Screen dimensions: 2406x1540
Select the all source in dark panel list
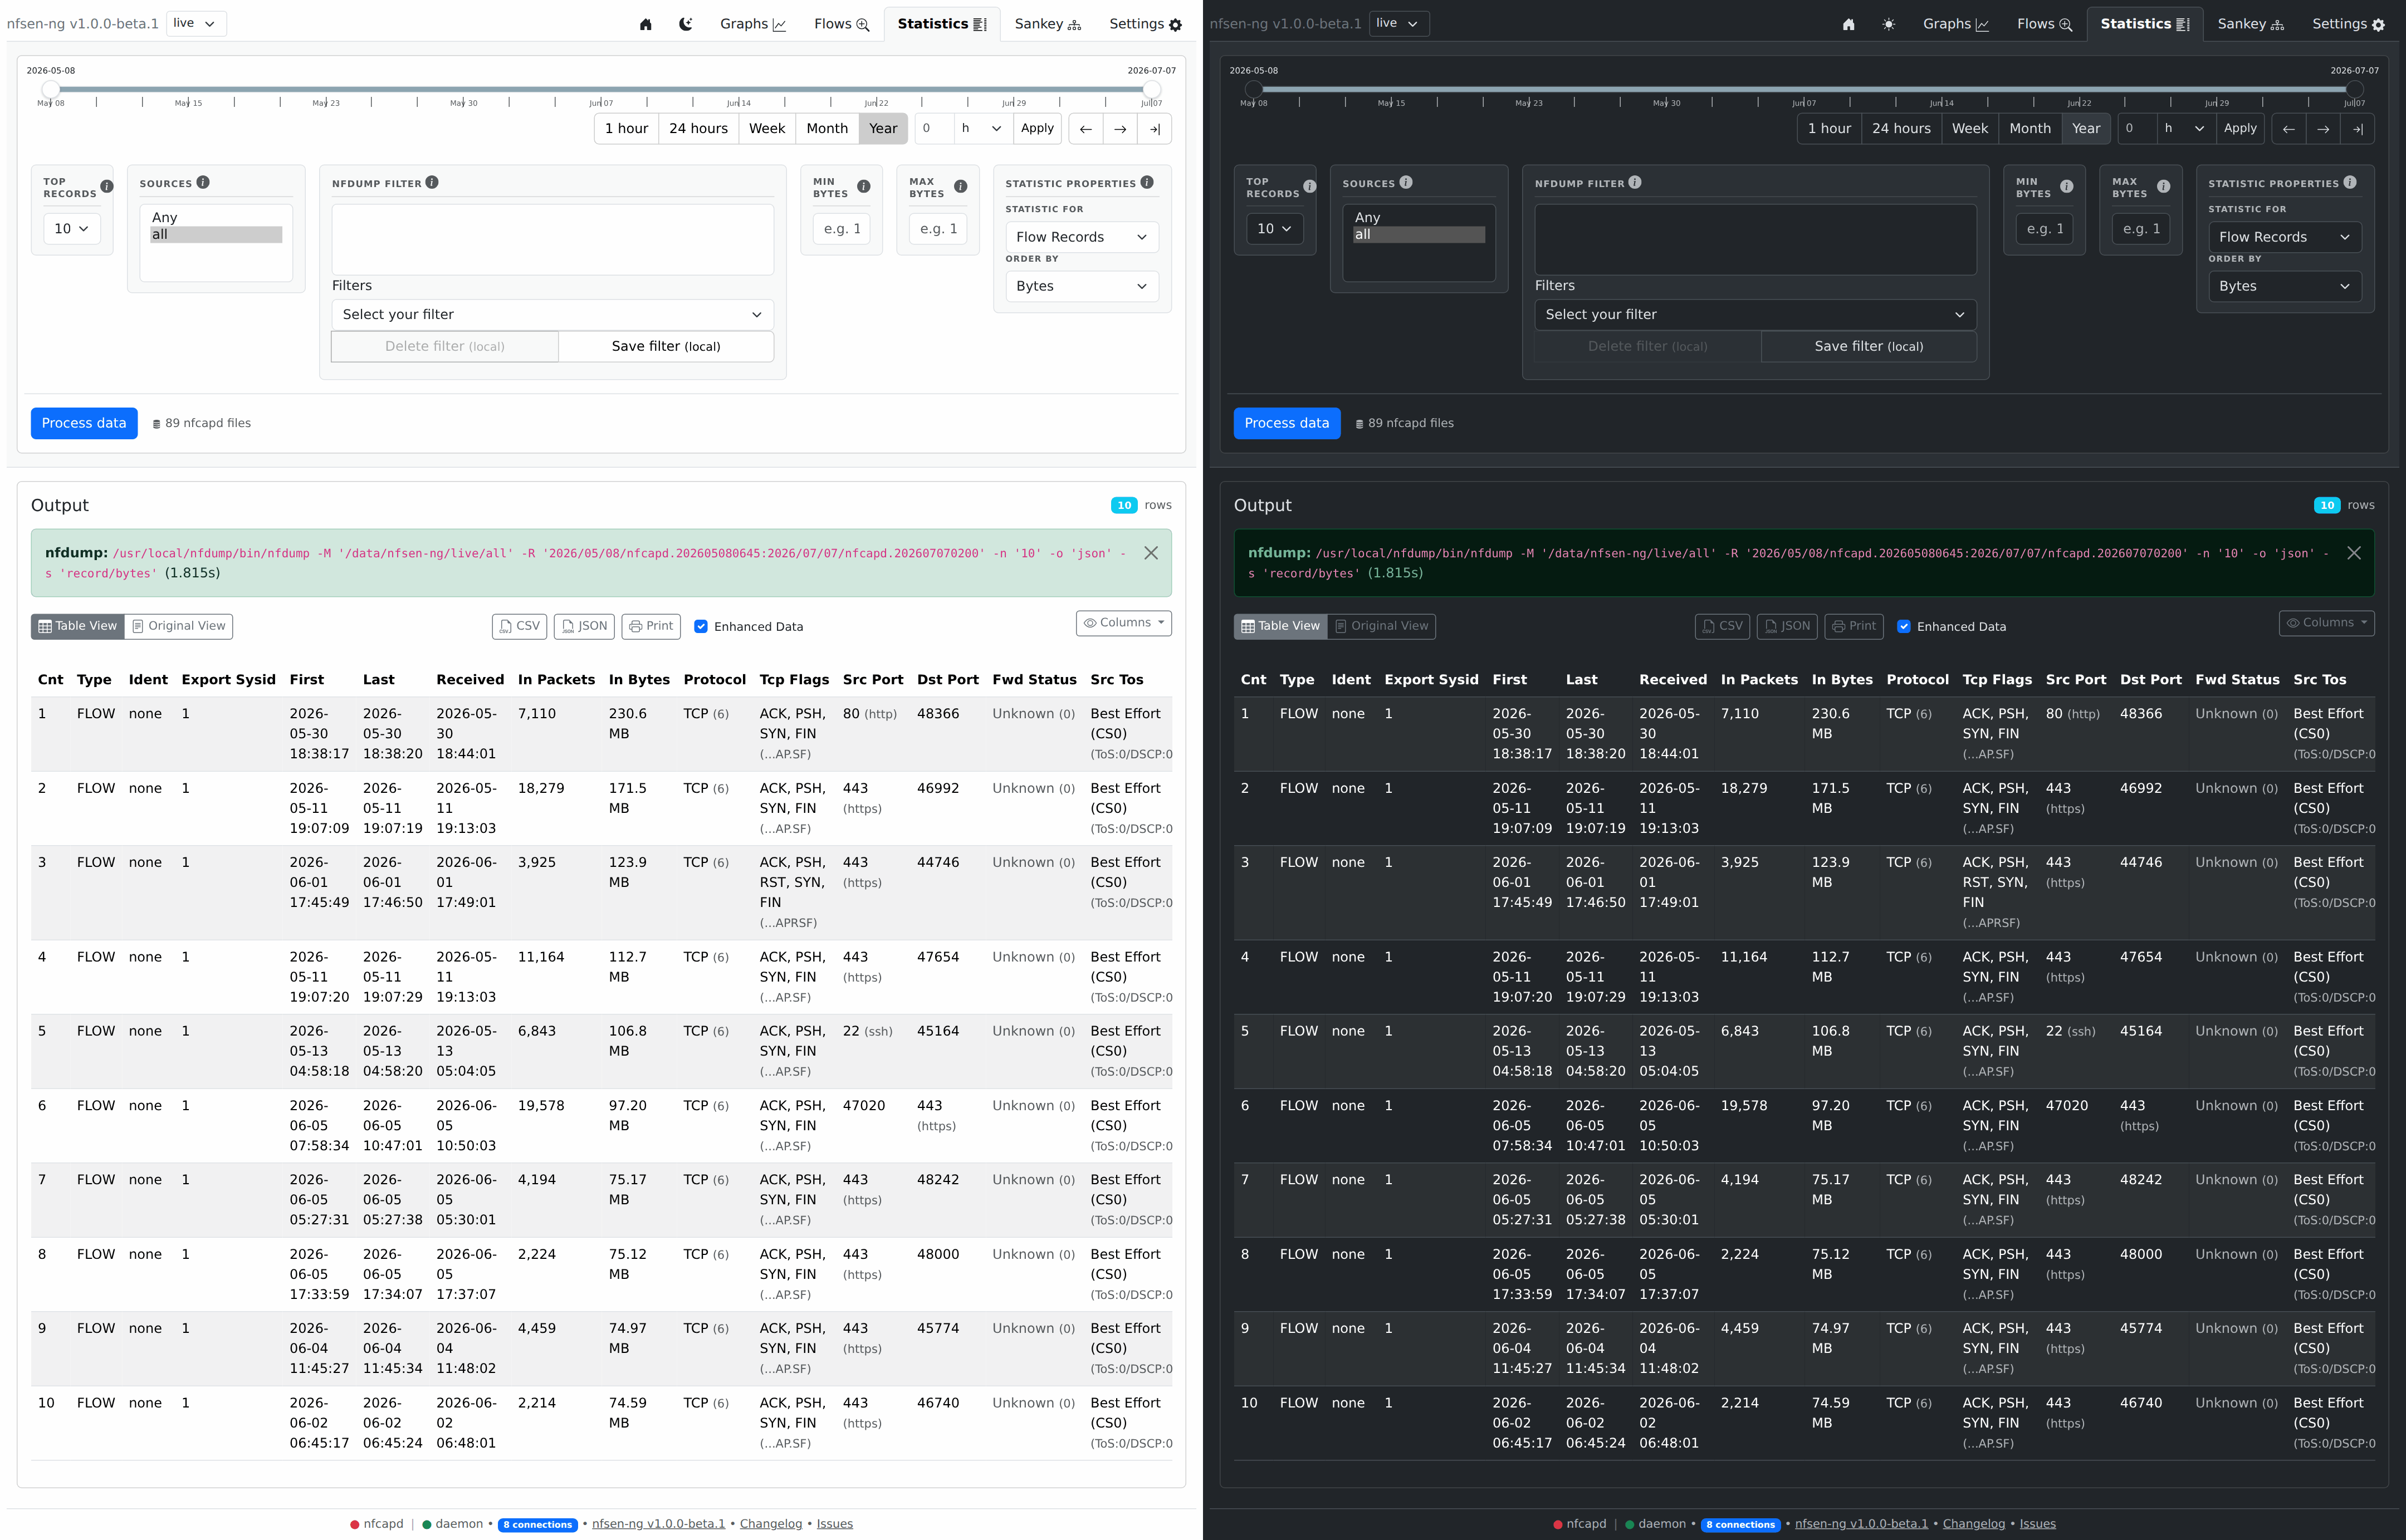click(1419, 235)
